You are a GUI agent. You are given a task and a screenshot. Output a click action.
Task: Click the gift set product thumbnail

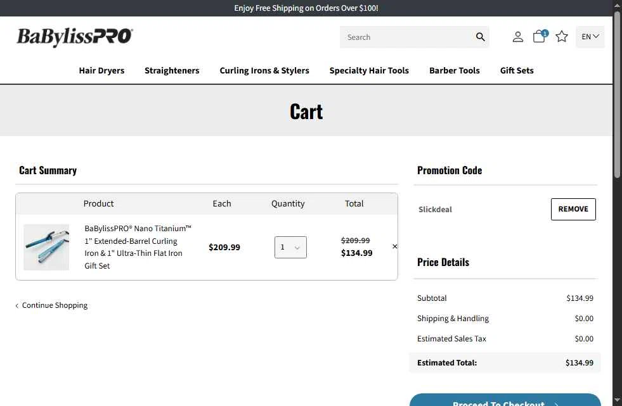(46, 247)
